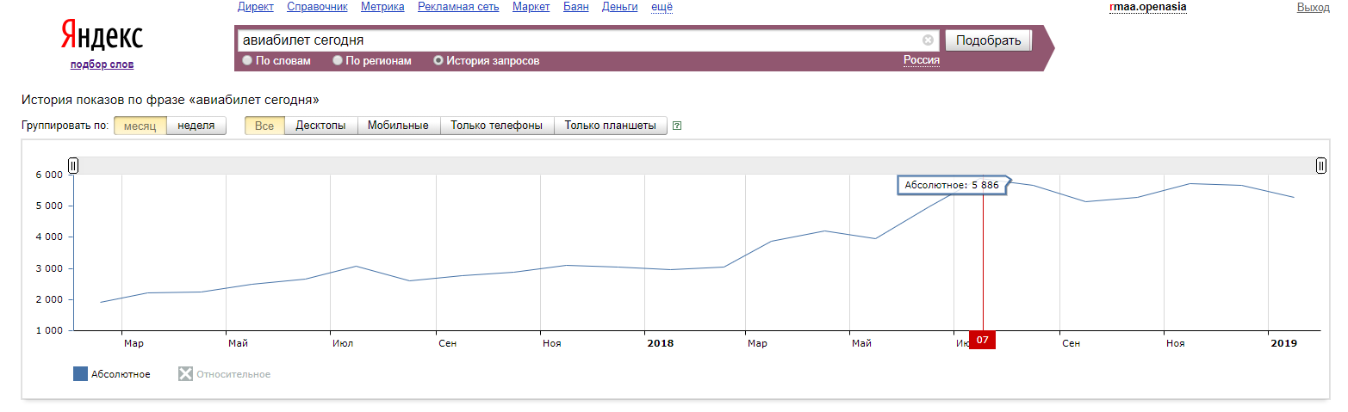
Task: Group data by неделя
Action: tap(196, 126)
